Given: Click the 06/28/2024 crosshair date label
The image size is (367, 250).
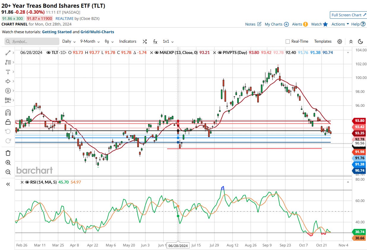Looking at the screenshot, I should 178,246.
